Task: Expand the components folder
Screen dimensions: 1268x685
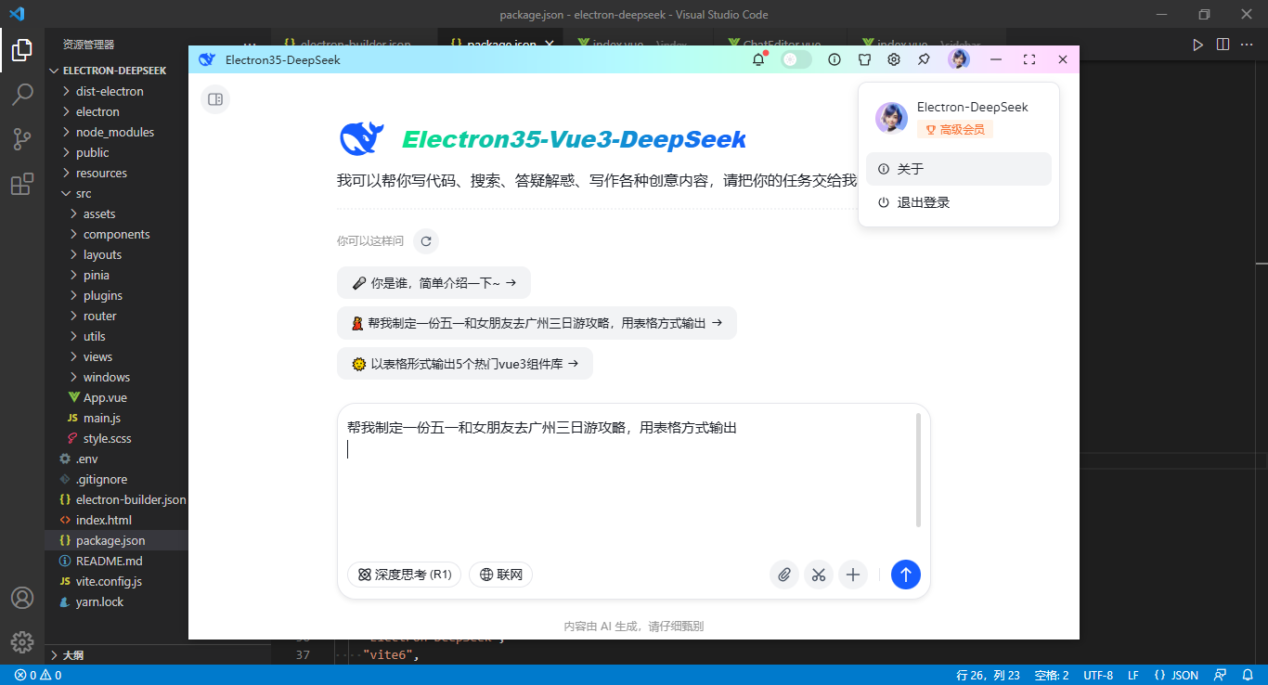Action: (116, 234)
